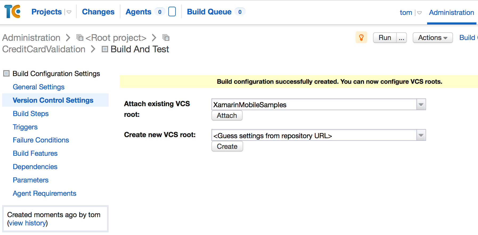Click the TeamCity logo
The width and height of the screenshot is (478, 235).
(x=12, y=12)
